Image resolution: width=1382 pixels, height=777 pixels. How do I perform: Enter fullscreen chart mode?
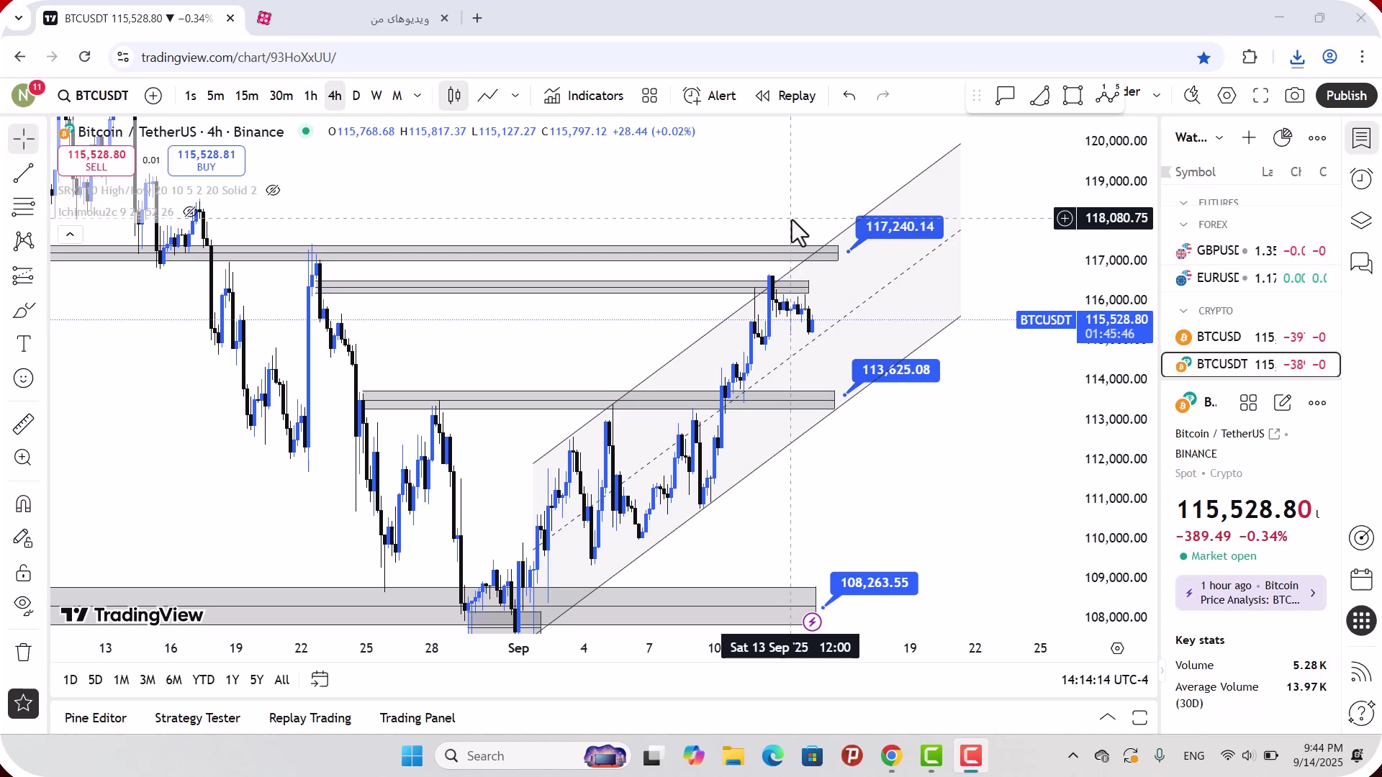click(1261, 96)
